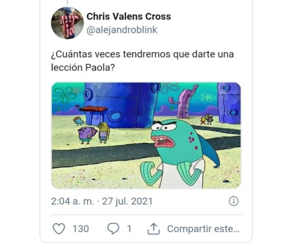Image resolution: width=283 pixels, height=243 pixels.
Task: Click the Compartir este... share label
Action: tap(203, 229)
